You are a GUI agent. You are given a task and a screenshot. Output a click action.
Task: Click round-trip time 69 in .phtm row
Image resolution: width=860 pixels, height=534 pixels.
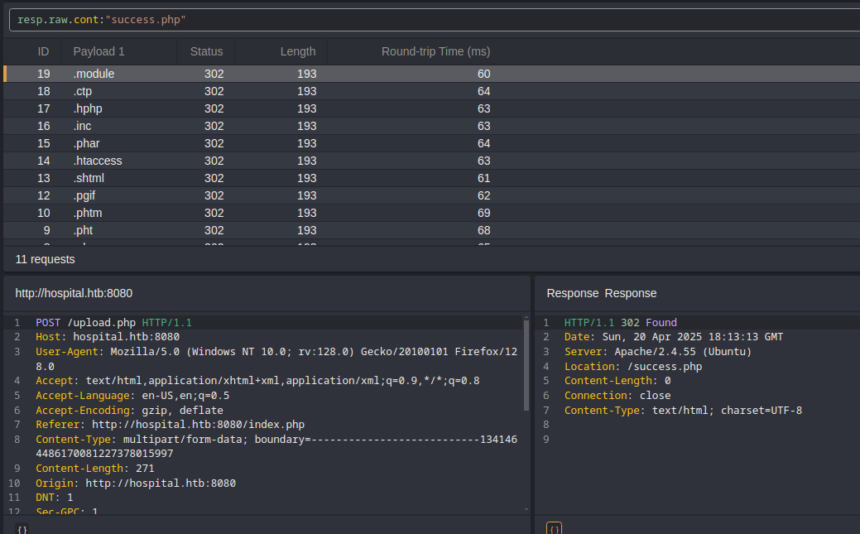click(x=483, y=213)
